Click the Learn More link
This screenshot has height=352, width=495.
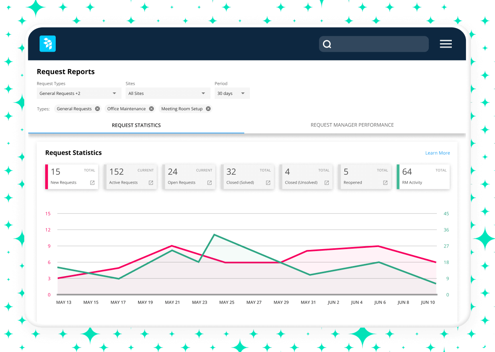[x=437, y=153]
